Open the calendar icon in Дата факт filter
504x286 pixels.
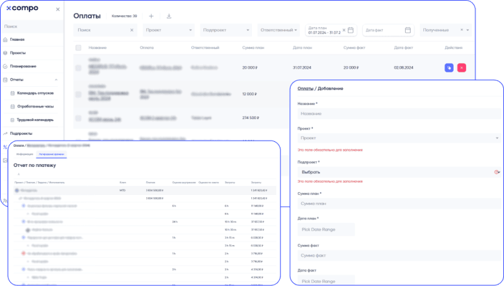tap(408, 30)
